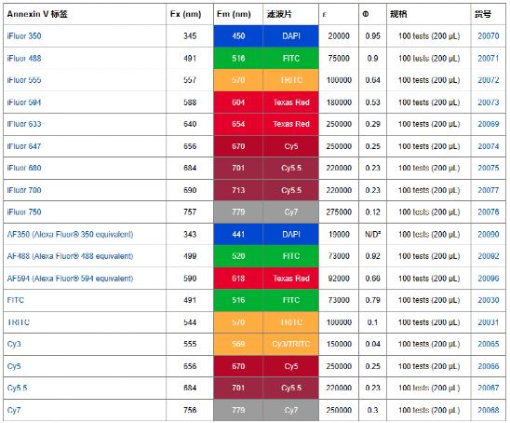Image resolution: width=510 pixels, height=423 pixels.
Task: Open the TRITC label link in first column
Action: [19, 322]
